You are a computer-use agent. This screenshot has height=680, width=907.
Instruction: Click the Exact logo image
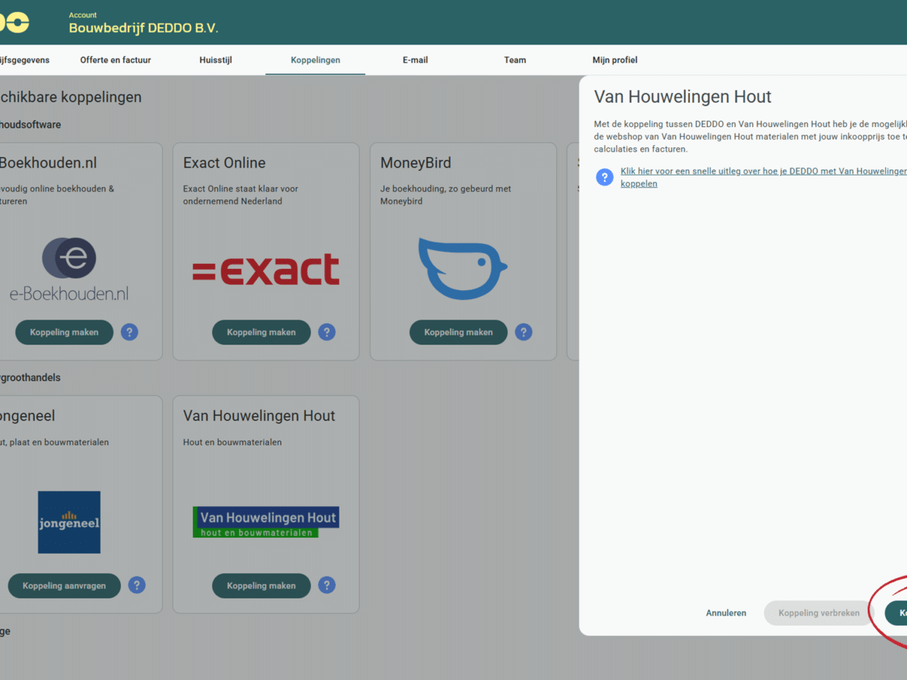pos(265,269)
